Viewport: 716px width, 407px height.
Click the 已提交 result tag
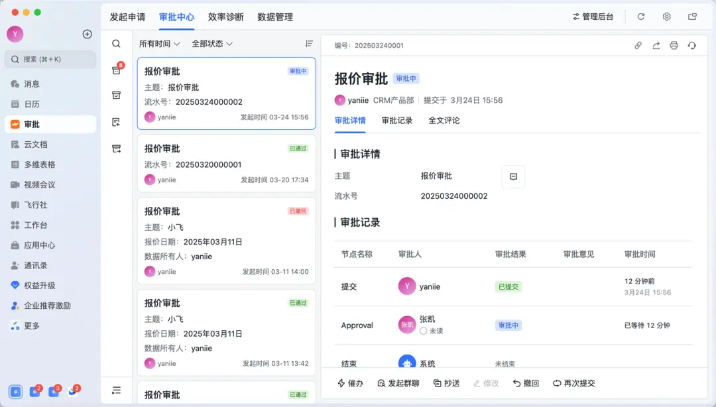tap(508, 287)
